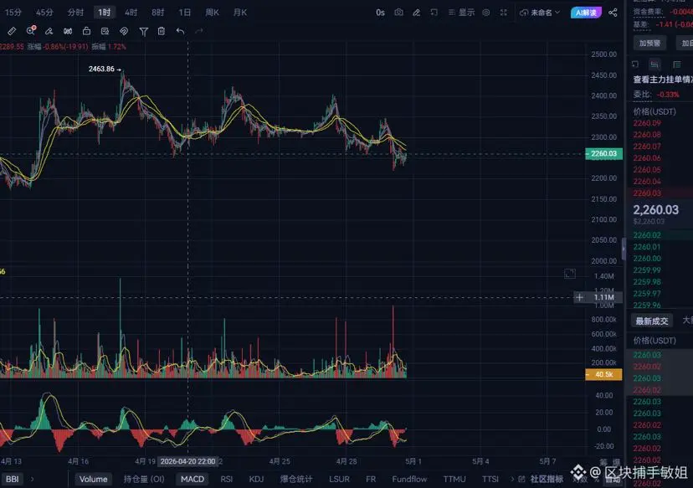This screenshot has width=693, height=488.
Task: Switch to the 45分 timeframe
Action: (44, 13)
